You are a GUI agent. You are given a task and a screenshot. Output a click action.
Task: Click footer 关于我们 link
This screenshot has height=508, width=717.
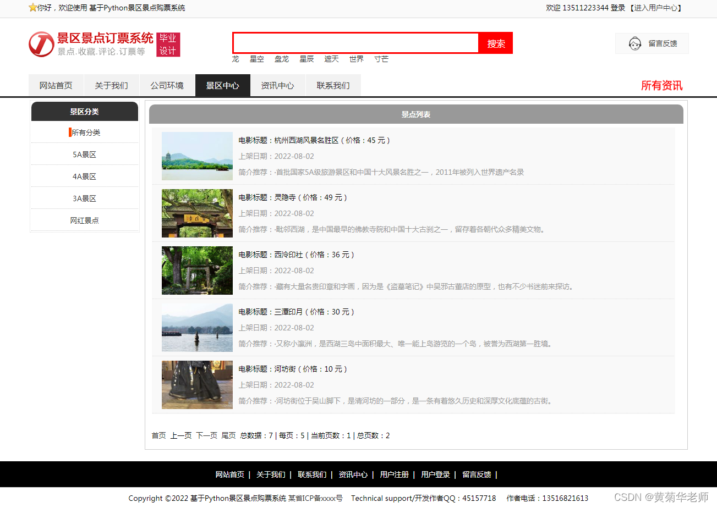coord(271,474)
